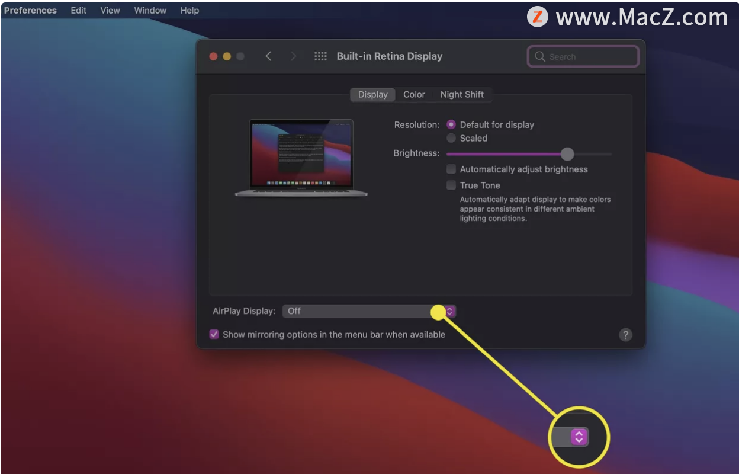Close the display preferences window
739x474 pixels.
[214, 56]
